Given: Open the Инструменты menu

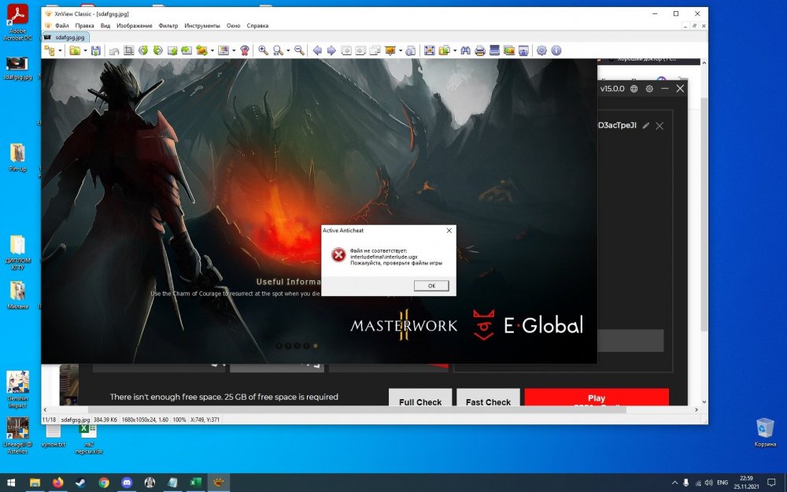Looking at the screenshot, I should click(x=202, y=26).
